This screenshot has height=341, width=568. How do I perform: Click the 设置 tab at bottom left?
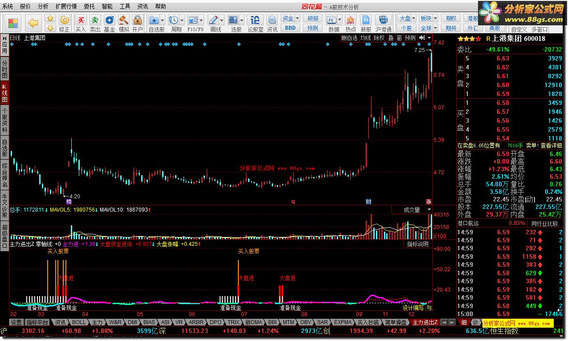(16, 322)
